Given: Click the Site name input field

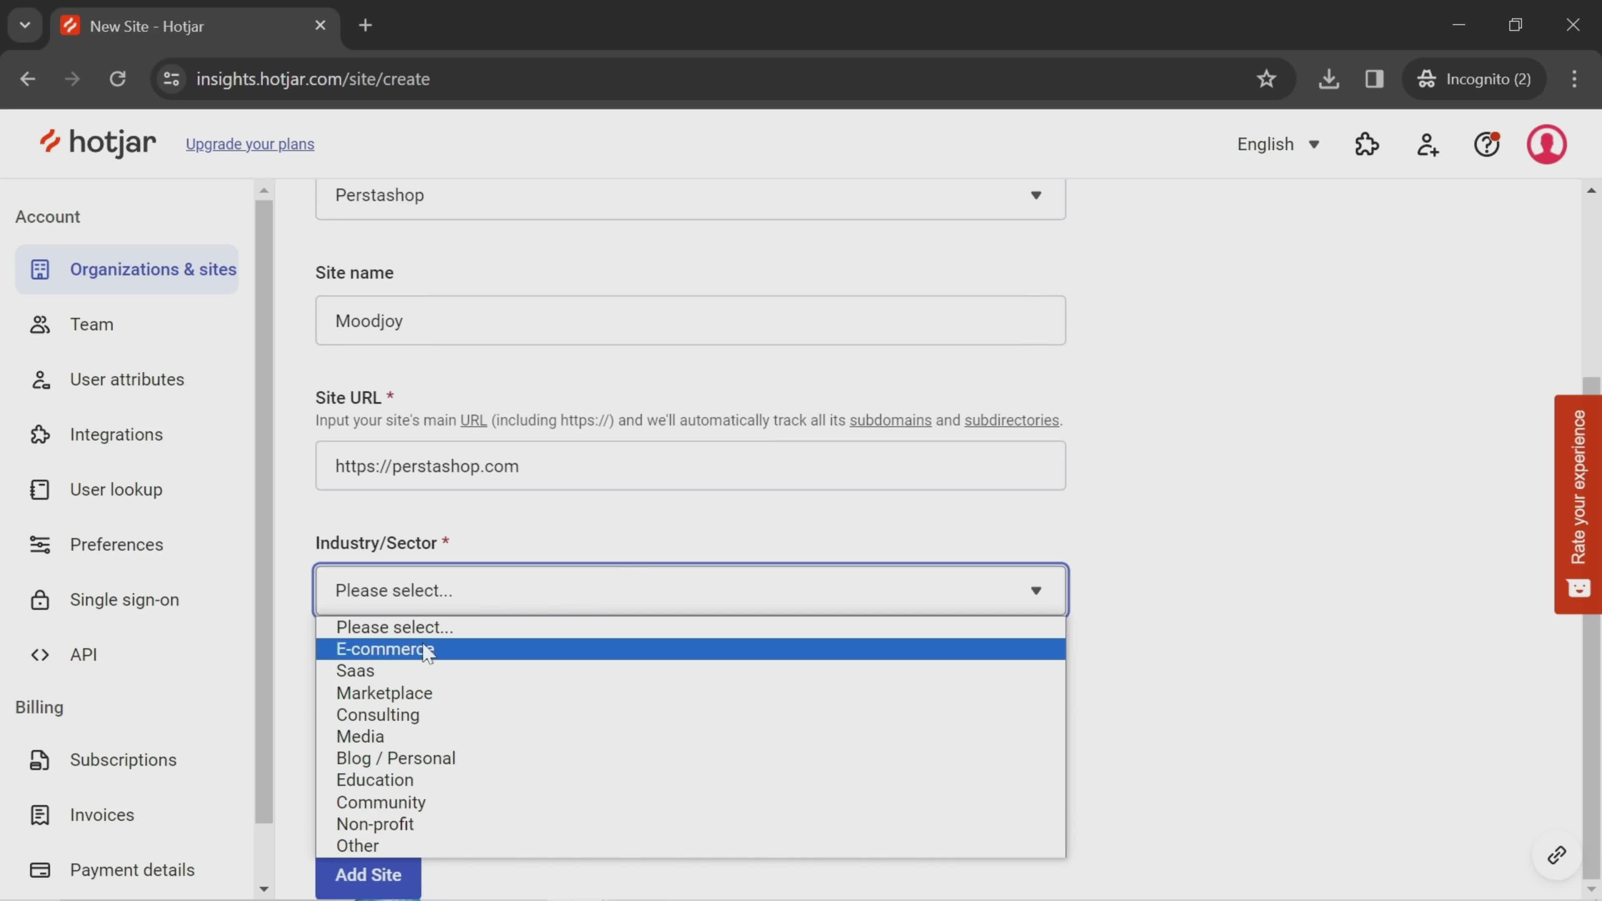Looking at the screenshot, I should point(690,321).
